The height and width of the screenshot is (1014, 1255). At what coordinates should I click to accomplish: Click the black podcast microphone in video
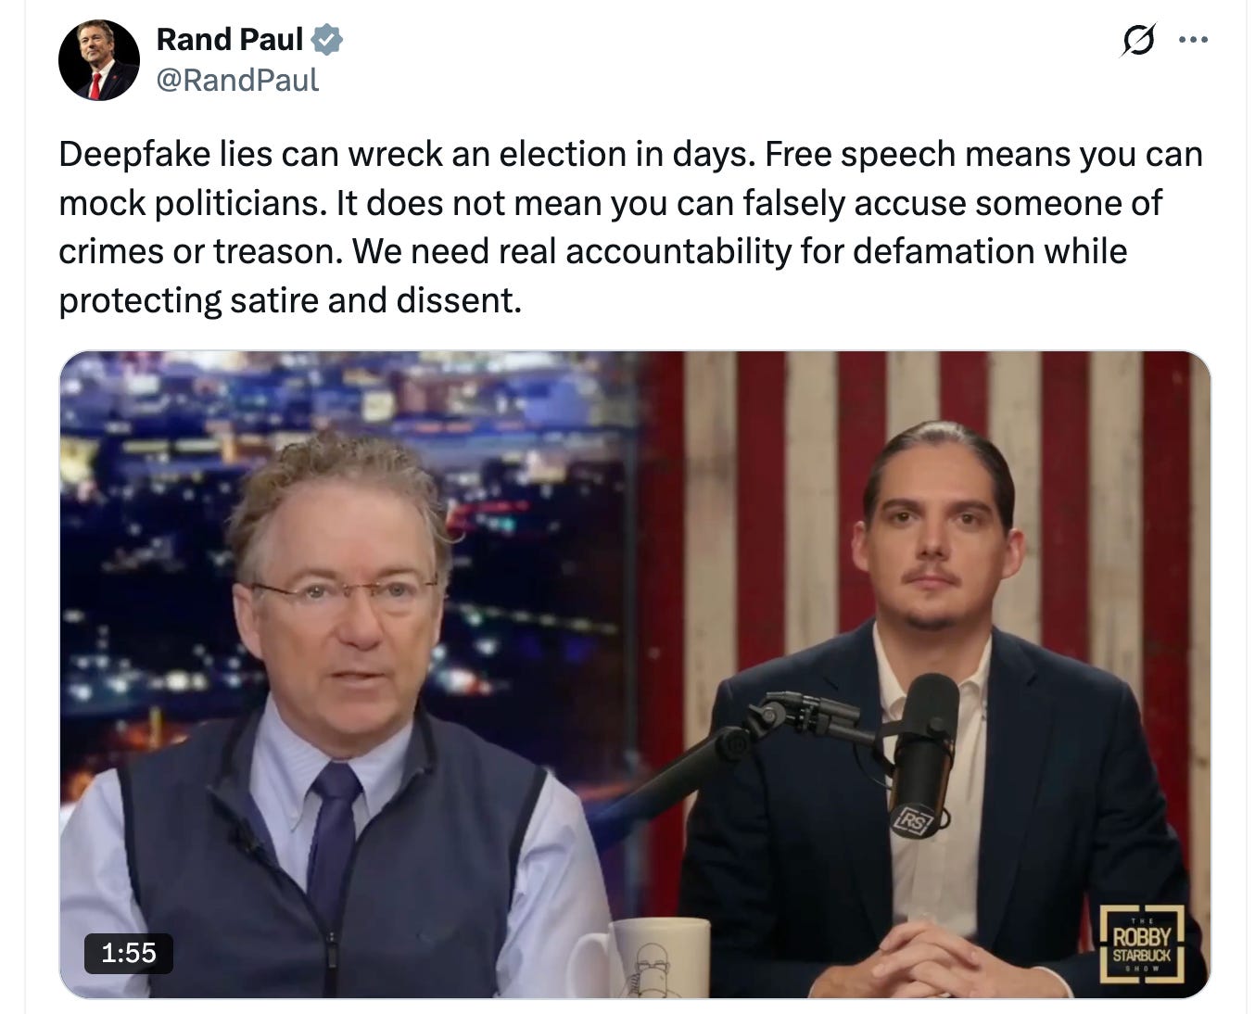pos(924,753)
